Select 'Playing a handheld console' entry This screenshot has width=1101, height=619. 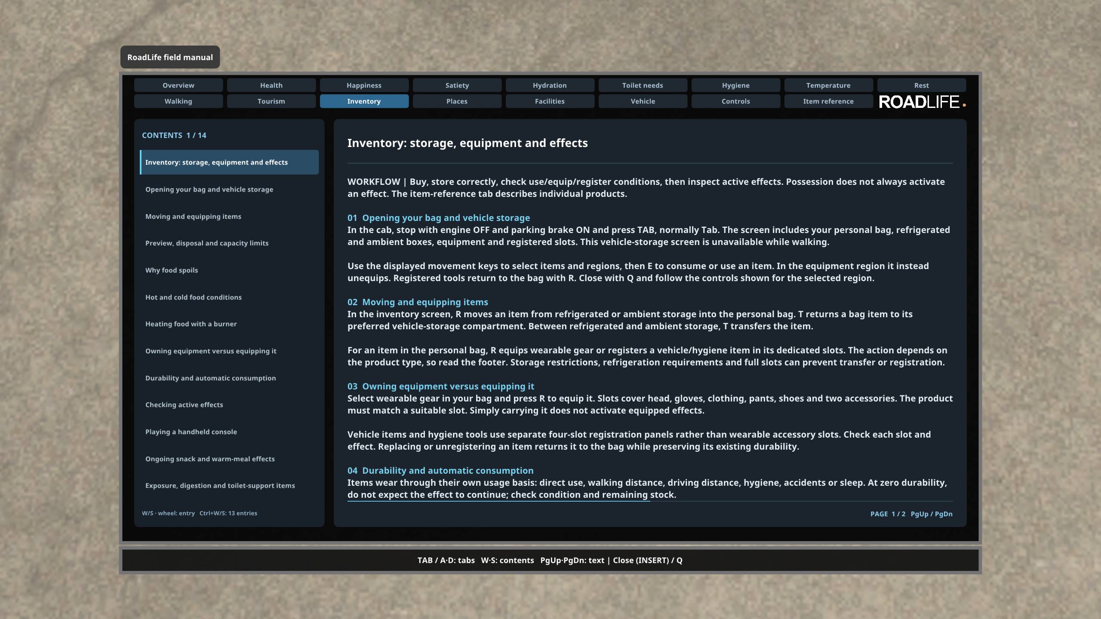(229, 432)
